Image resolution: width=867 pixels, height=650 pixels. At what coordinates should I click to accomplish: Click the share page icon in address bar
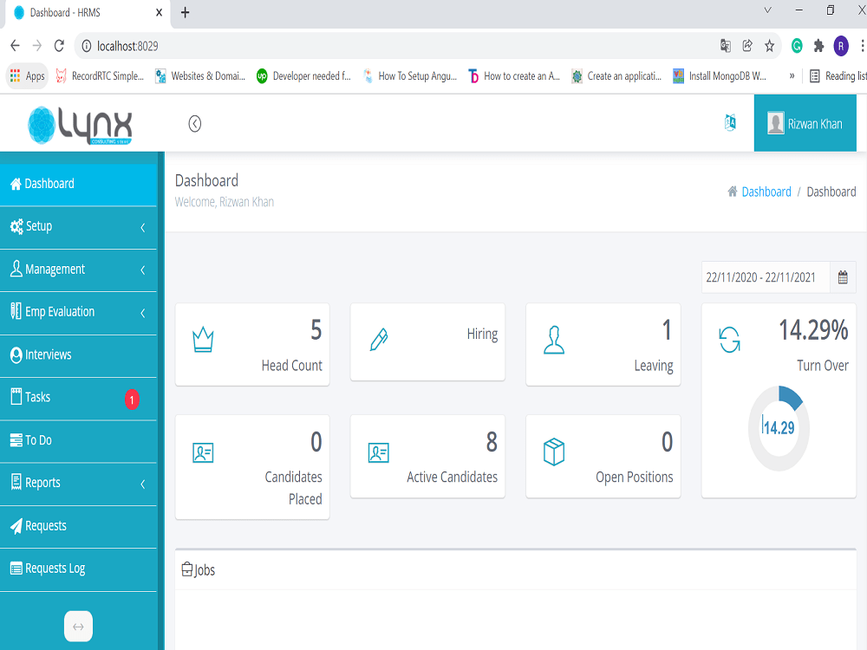coord(747,46)
